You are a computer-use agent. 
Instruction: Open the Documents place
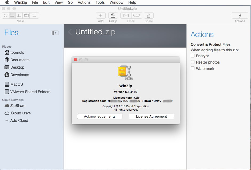pyautogui.click(x=17, y=60)
